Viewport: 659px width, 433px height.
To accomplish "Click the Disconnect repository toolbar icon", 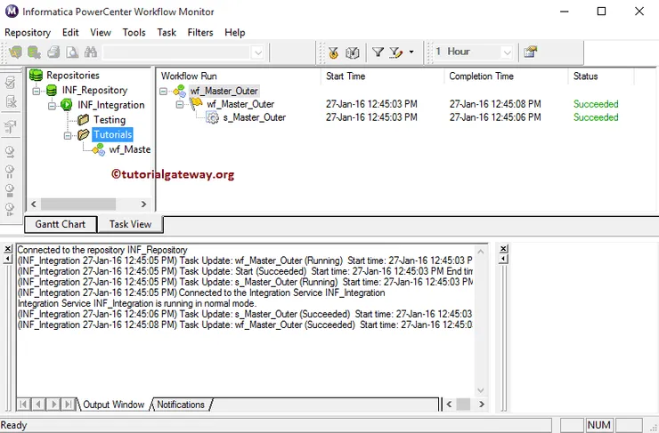I will (34, 52).
